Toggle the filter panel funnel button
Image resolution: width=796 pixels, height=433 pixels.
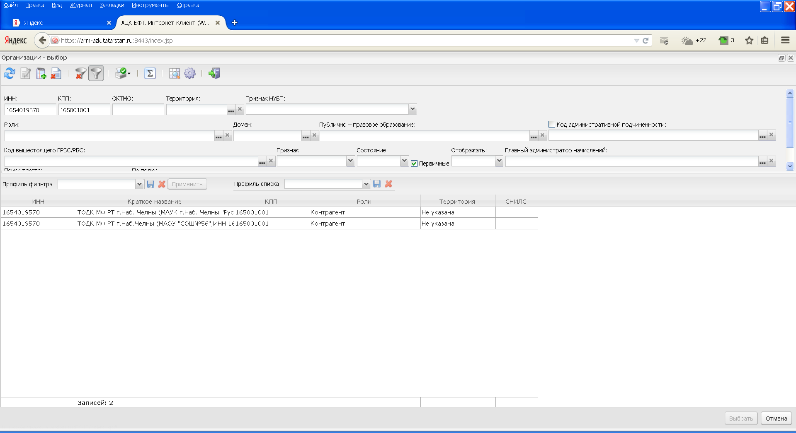96,74
